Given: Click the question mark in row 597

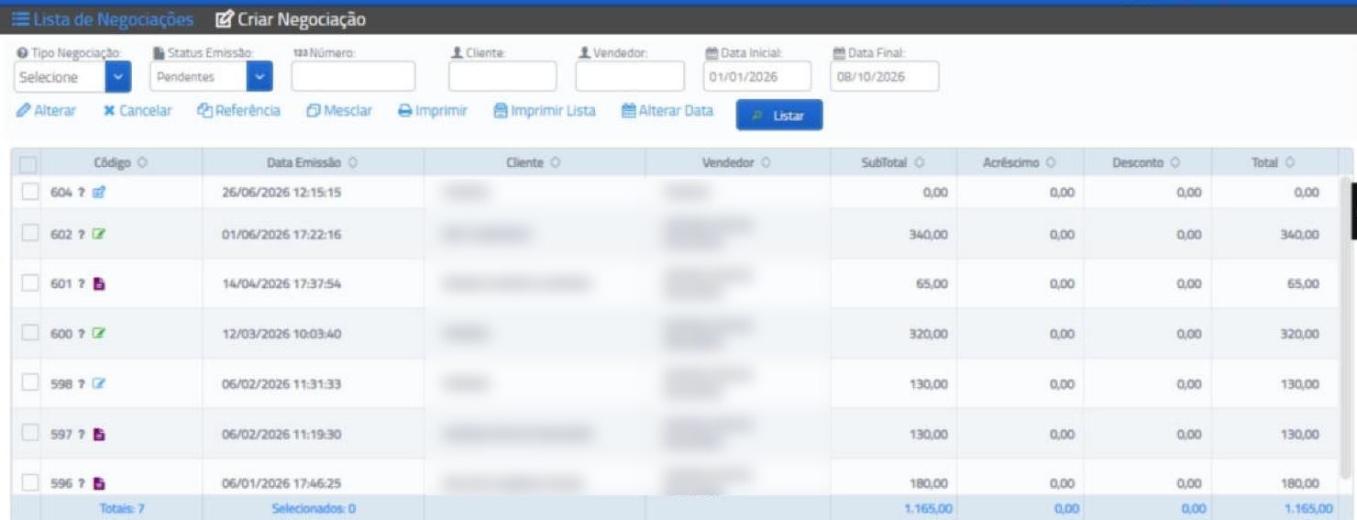Looking at the screenshot, I should point(82,435).
